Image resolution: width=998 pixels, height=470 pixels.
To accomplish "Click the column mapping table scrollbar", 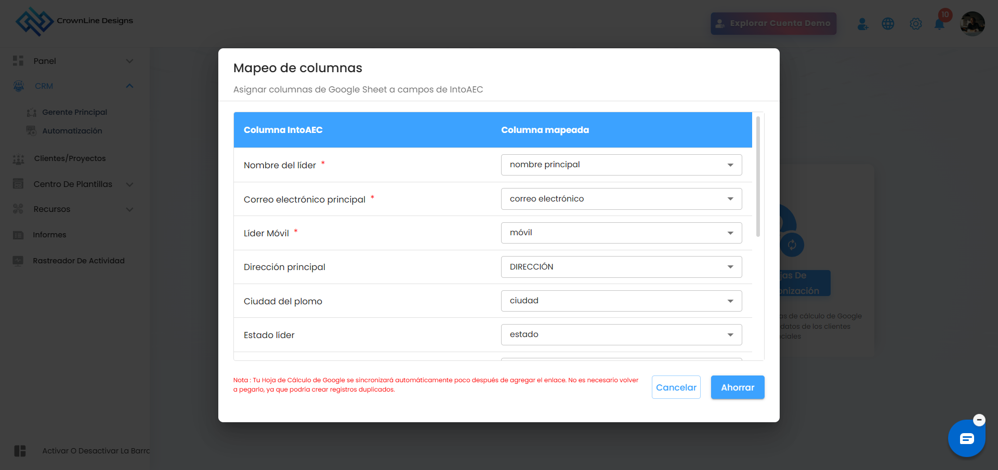I will tap(758, 177).
